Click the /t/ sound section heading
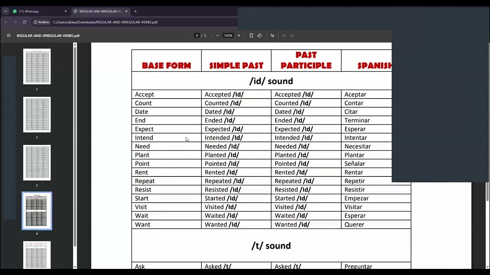The width and height of the screenshot is (490, 275). click(x=271, y=246)
